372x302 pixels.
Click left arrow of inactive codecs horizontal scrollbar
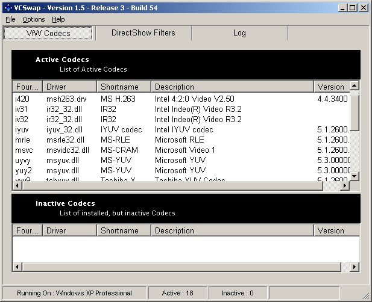tap(17, 267)
